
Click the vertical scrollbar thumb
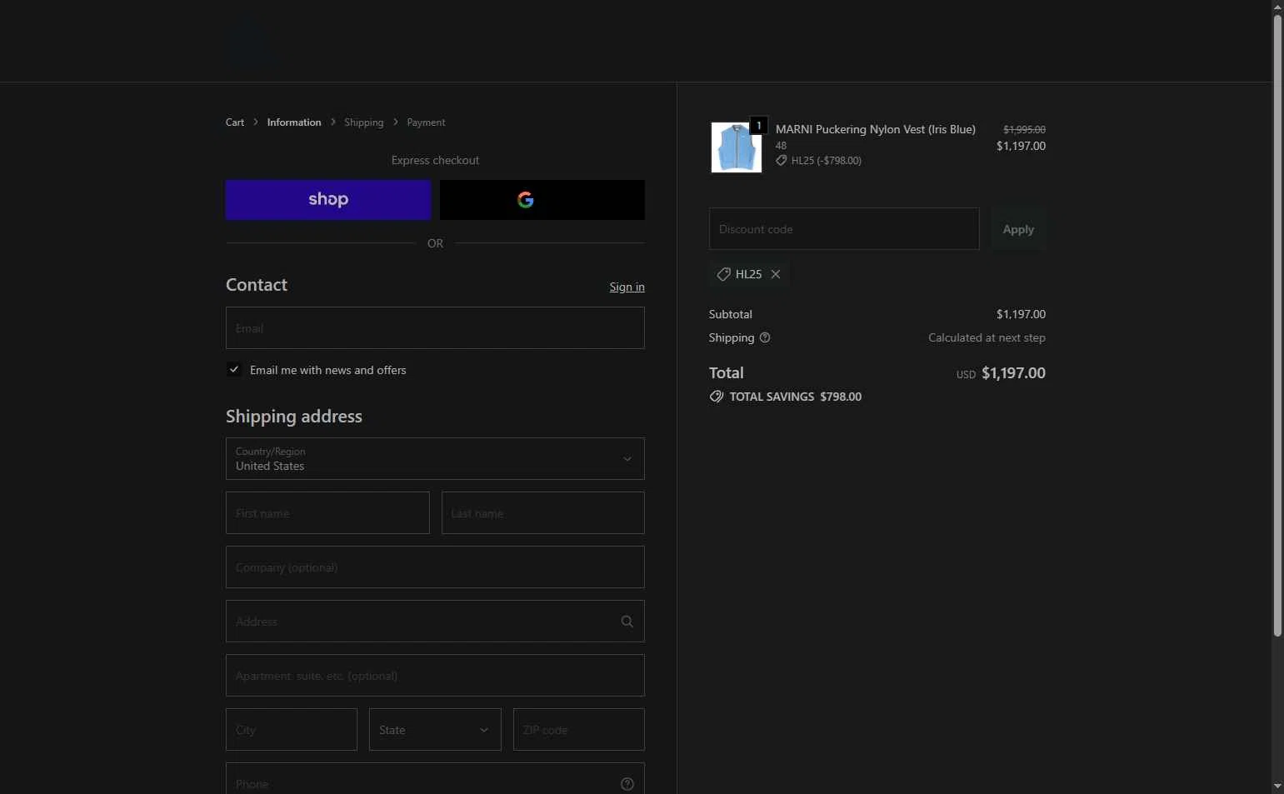click(x=1277, y=326)
